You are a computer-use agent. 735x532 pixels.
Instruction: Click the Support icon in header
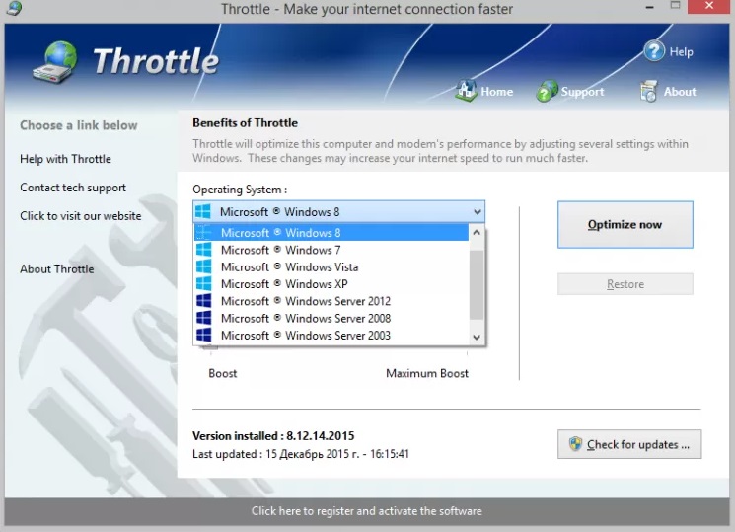[547, 92]
